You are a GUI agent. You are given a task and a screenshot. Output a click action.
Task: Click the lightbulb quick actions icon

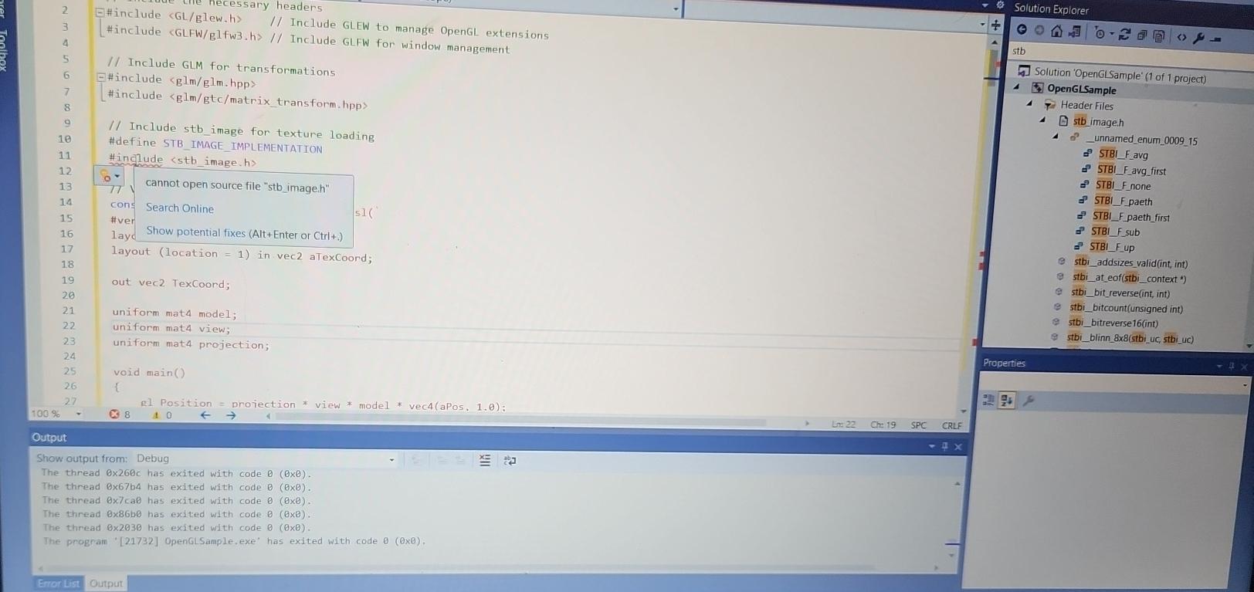pos(106,176)
